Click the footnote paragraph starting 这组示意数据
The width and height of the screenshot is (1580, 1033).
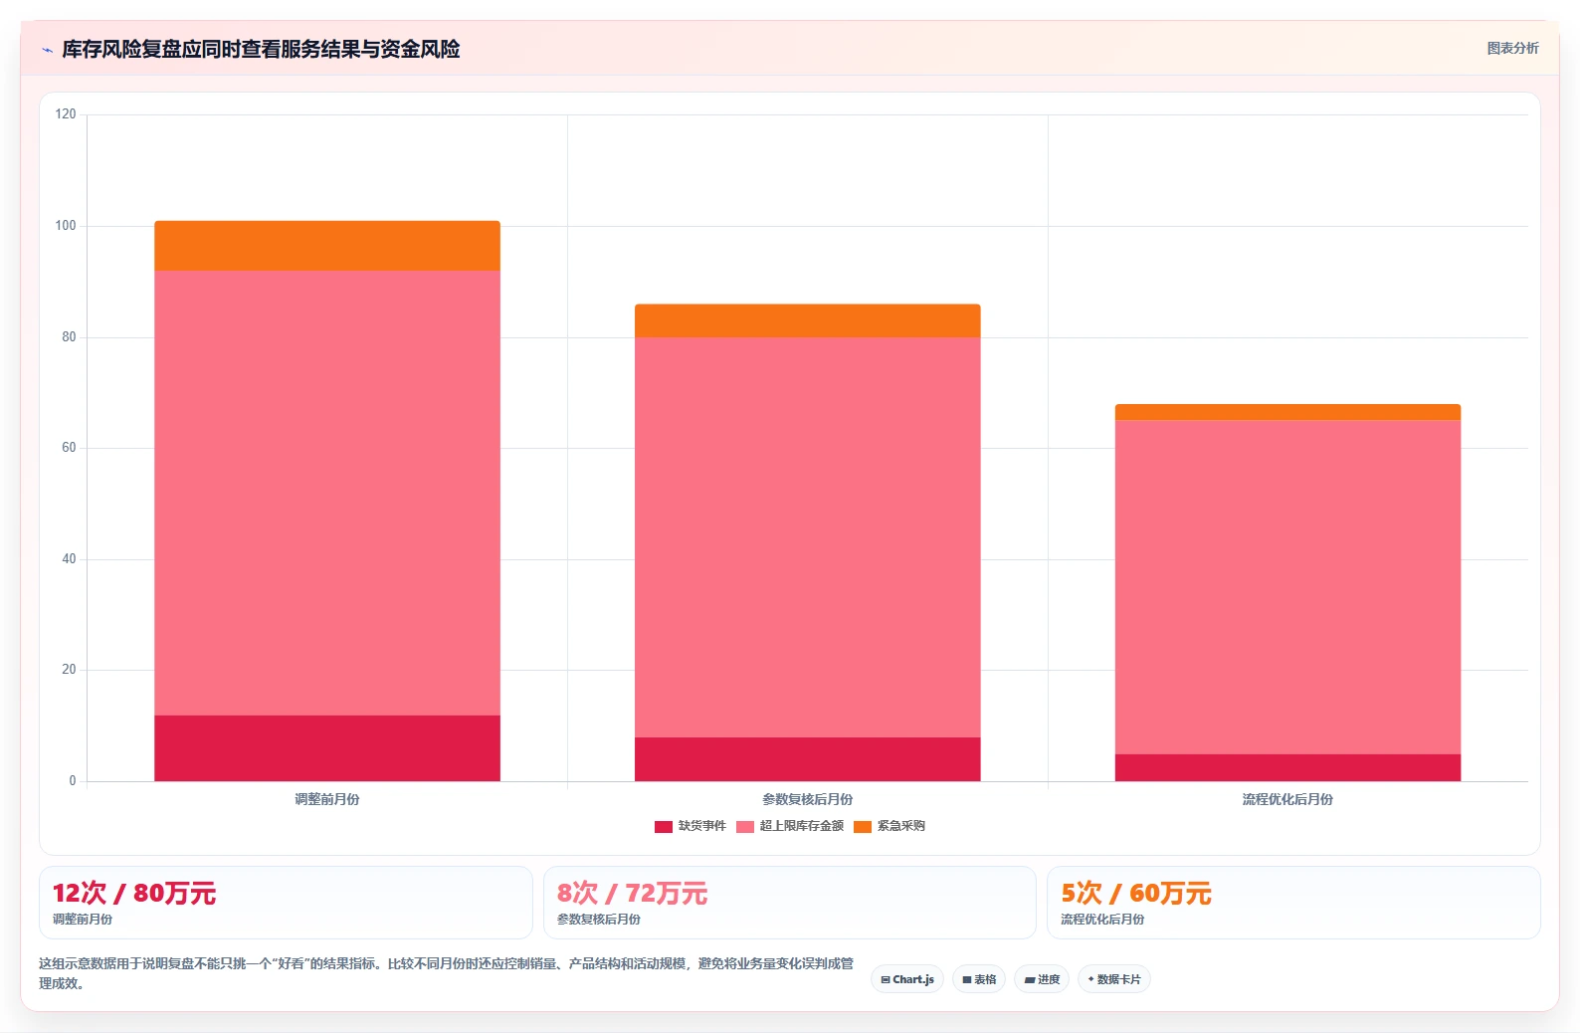pyautogui.click(x=447, y=973)
